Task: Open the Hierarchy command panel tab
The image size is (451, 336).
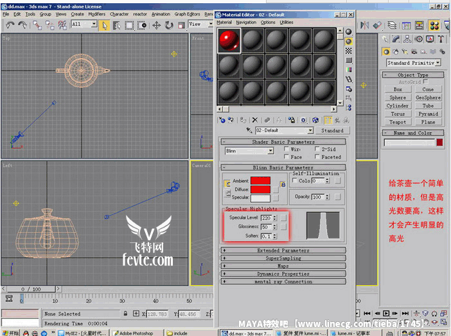Action: click(407, 39)
